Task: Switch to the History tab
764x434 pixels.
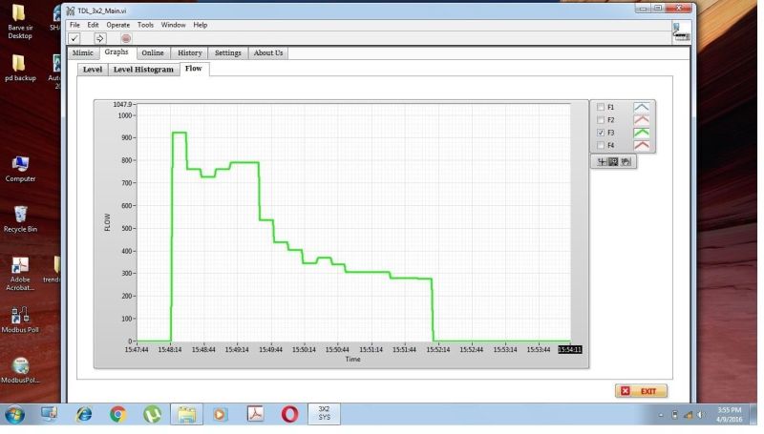Action: 189,53
